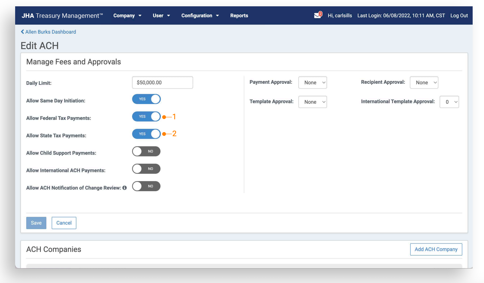Open the Payment Approval dropdown
Image resolution: width=484 pixels, height=283 pixels.
click(x=313, y=82)
